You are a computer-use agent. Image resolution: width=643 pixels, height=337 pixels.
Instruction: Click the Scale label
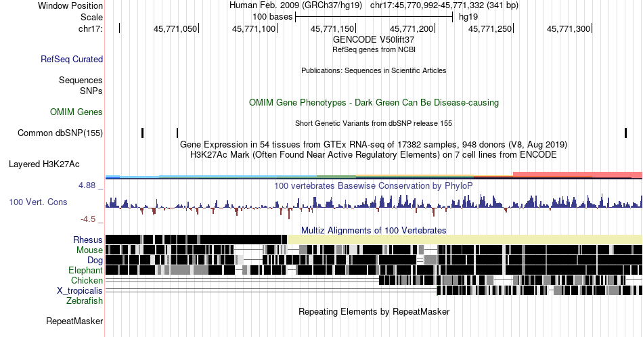tap(91, 17)
